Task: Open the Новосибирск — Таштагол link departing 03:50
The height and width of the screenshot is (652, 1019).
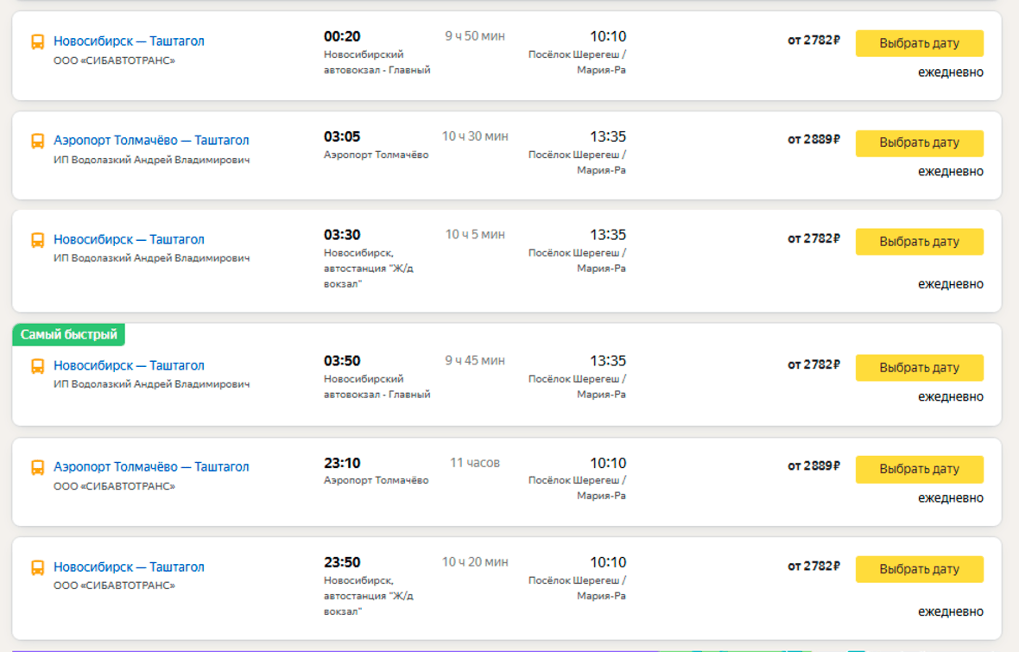Action: click(129, 365)
